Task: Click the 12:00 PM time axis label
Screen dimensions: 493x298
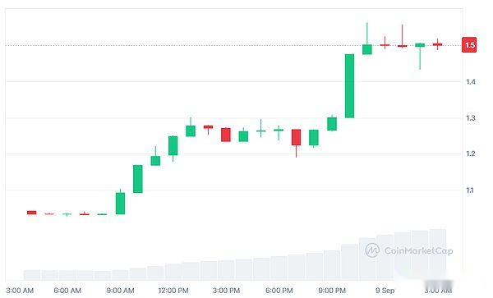Action: coord(173,291)
